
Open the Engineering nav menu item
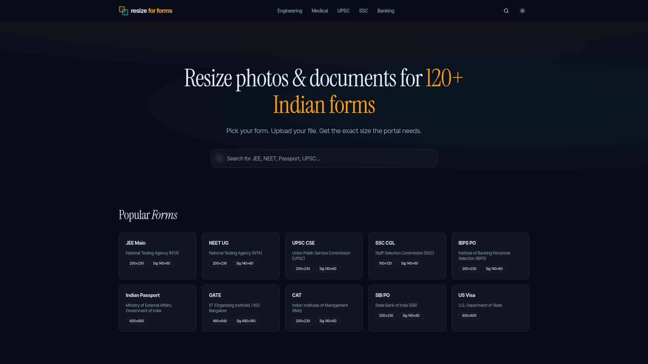point(290,11)
